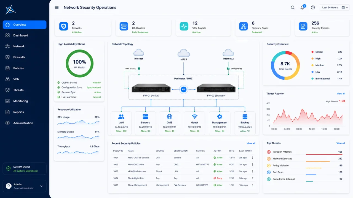The height and width of the screenshot is (198, 353).
Task: Click the Malware Detected threat icon
Action: point(269,159)
